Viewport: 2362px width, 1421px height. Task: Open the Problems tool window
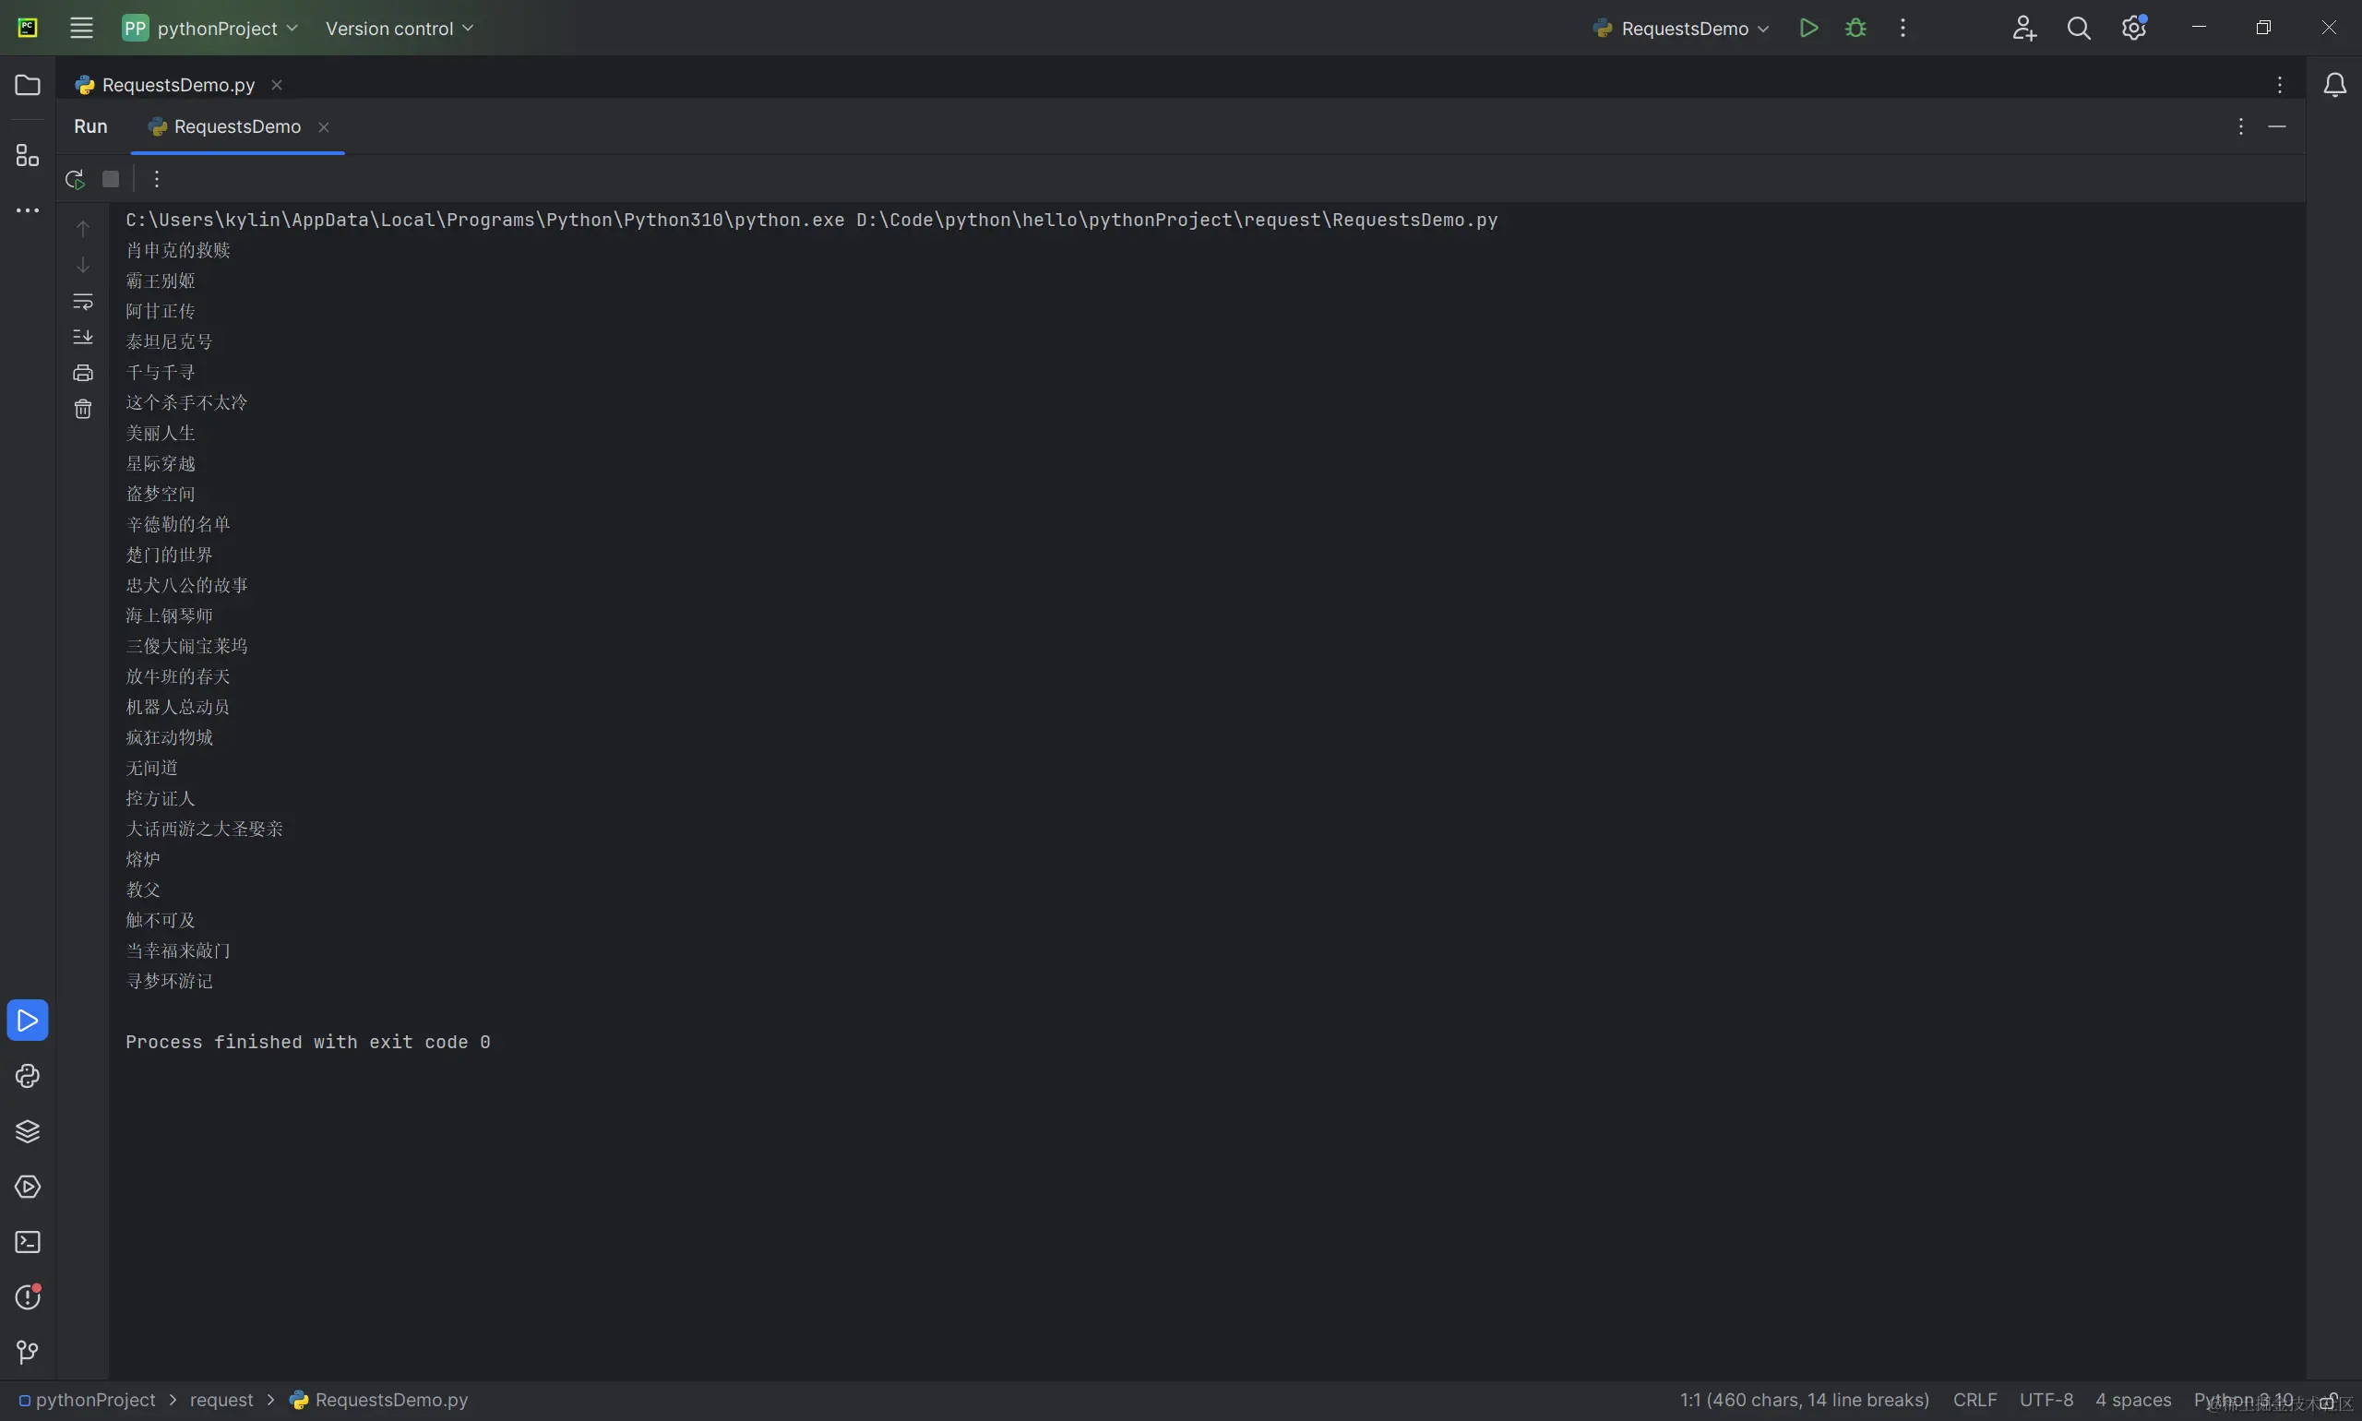28,1297
